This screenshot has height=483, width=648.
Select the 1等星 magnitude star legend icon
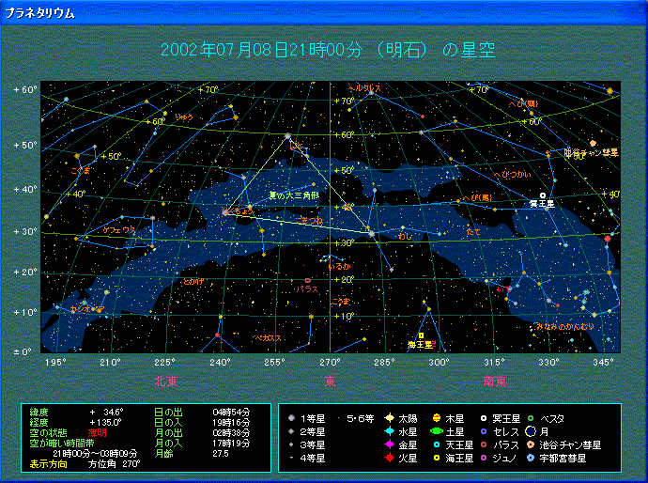coord(293,418)
